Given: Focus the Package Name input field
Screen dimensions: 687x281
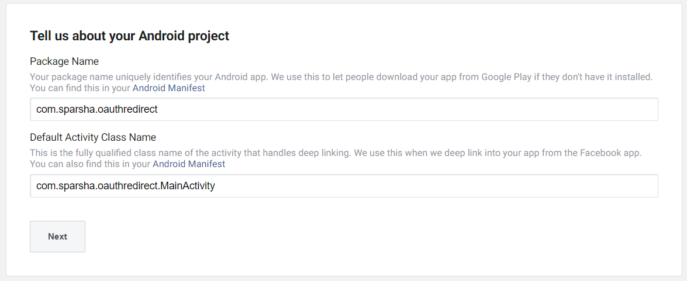Looking at the screenshot, I should click(344, 109).
